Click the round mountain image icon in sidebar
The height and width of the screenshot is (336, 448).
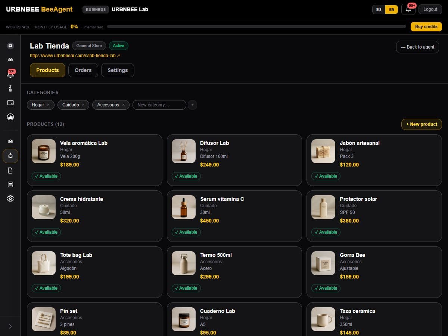[10, 117]
